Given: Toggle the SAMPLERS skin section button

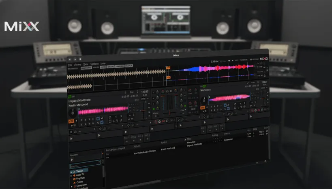Looking at the screenshot, I should pos(119,66).
